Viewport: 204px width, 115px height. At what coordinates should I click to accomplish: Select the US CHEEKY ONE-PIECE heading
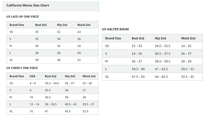[x=22, y=68]
